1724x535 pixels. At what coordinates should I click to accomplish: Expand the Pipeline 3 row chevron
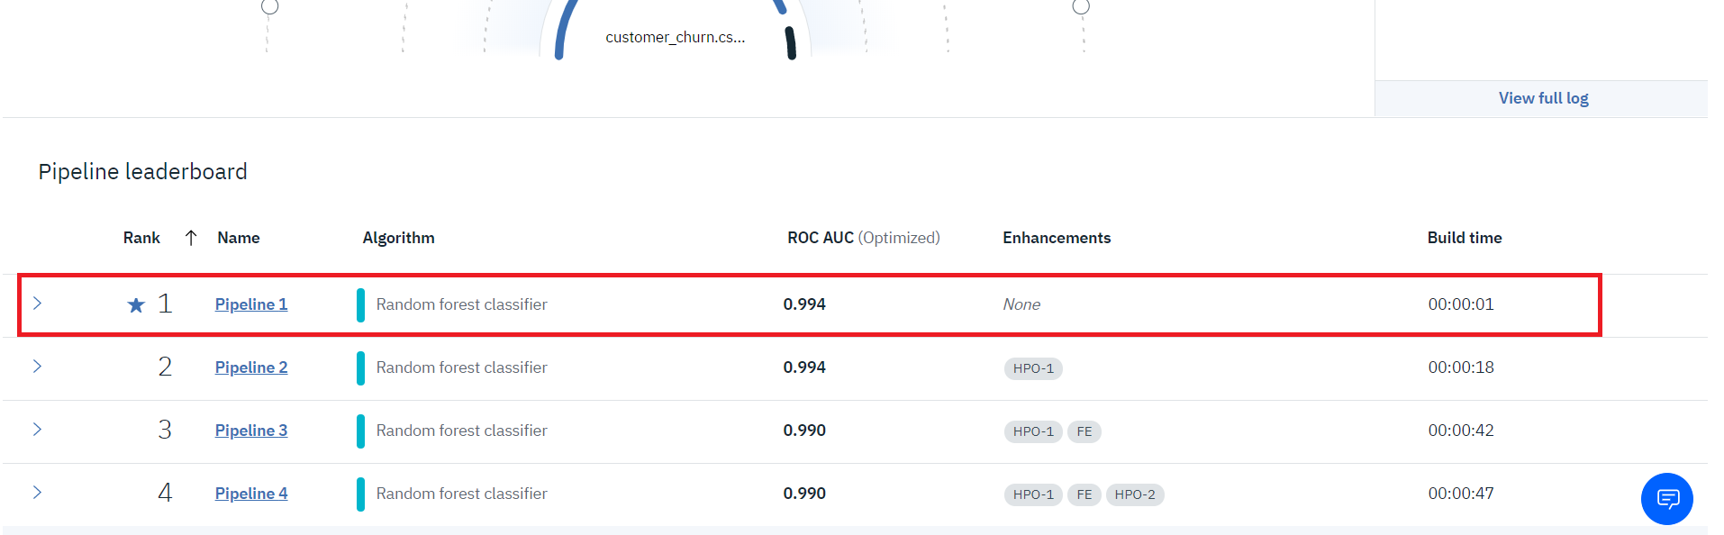point(37,430)
